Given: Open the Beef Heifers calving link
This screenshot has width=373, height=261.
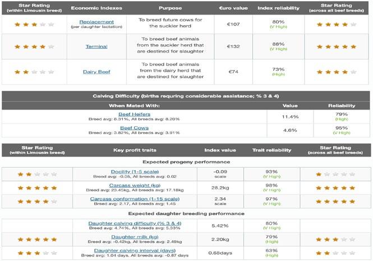Looking at the screenshot, I should pos(134,114).
